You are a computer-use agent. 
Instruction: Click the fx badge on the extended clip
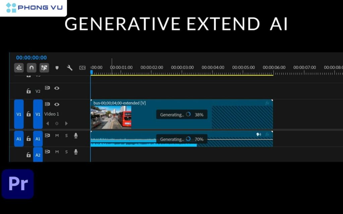(x=268, y=103)
